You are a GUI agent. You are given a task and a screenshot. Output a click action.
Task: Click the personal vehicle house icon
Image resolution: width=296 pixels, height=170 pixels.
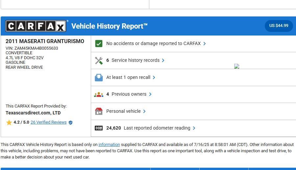[x=99, y=111]
